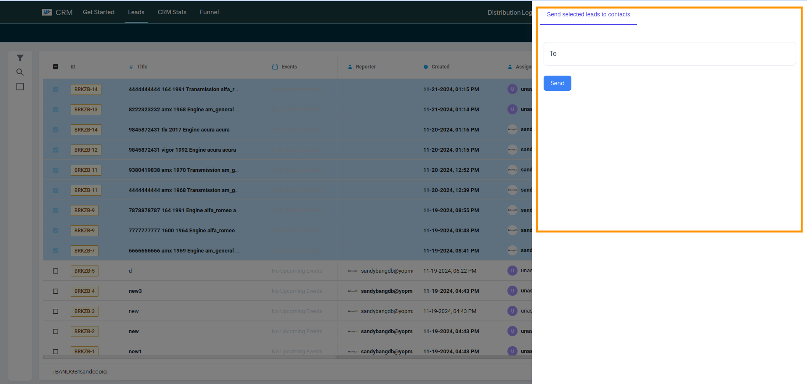Click created date '11-19-2024, 08:55 PM'
Viewport: 807px width, 384px height.
451,210
